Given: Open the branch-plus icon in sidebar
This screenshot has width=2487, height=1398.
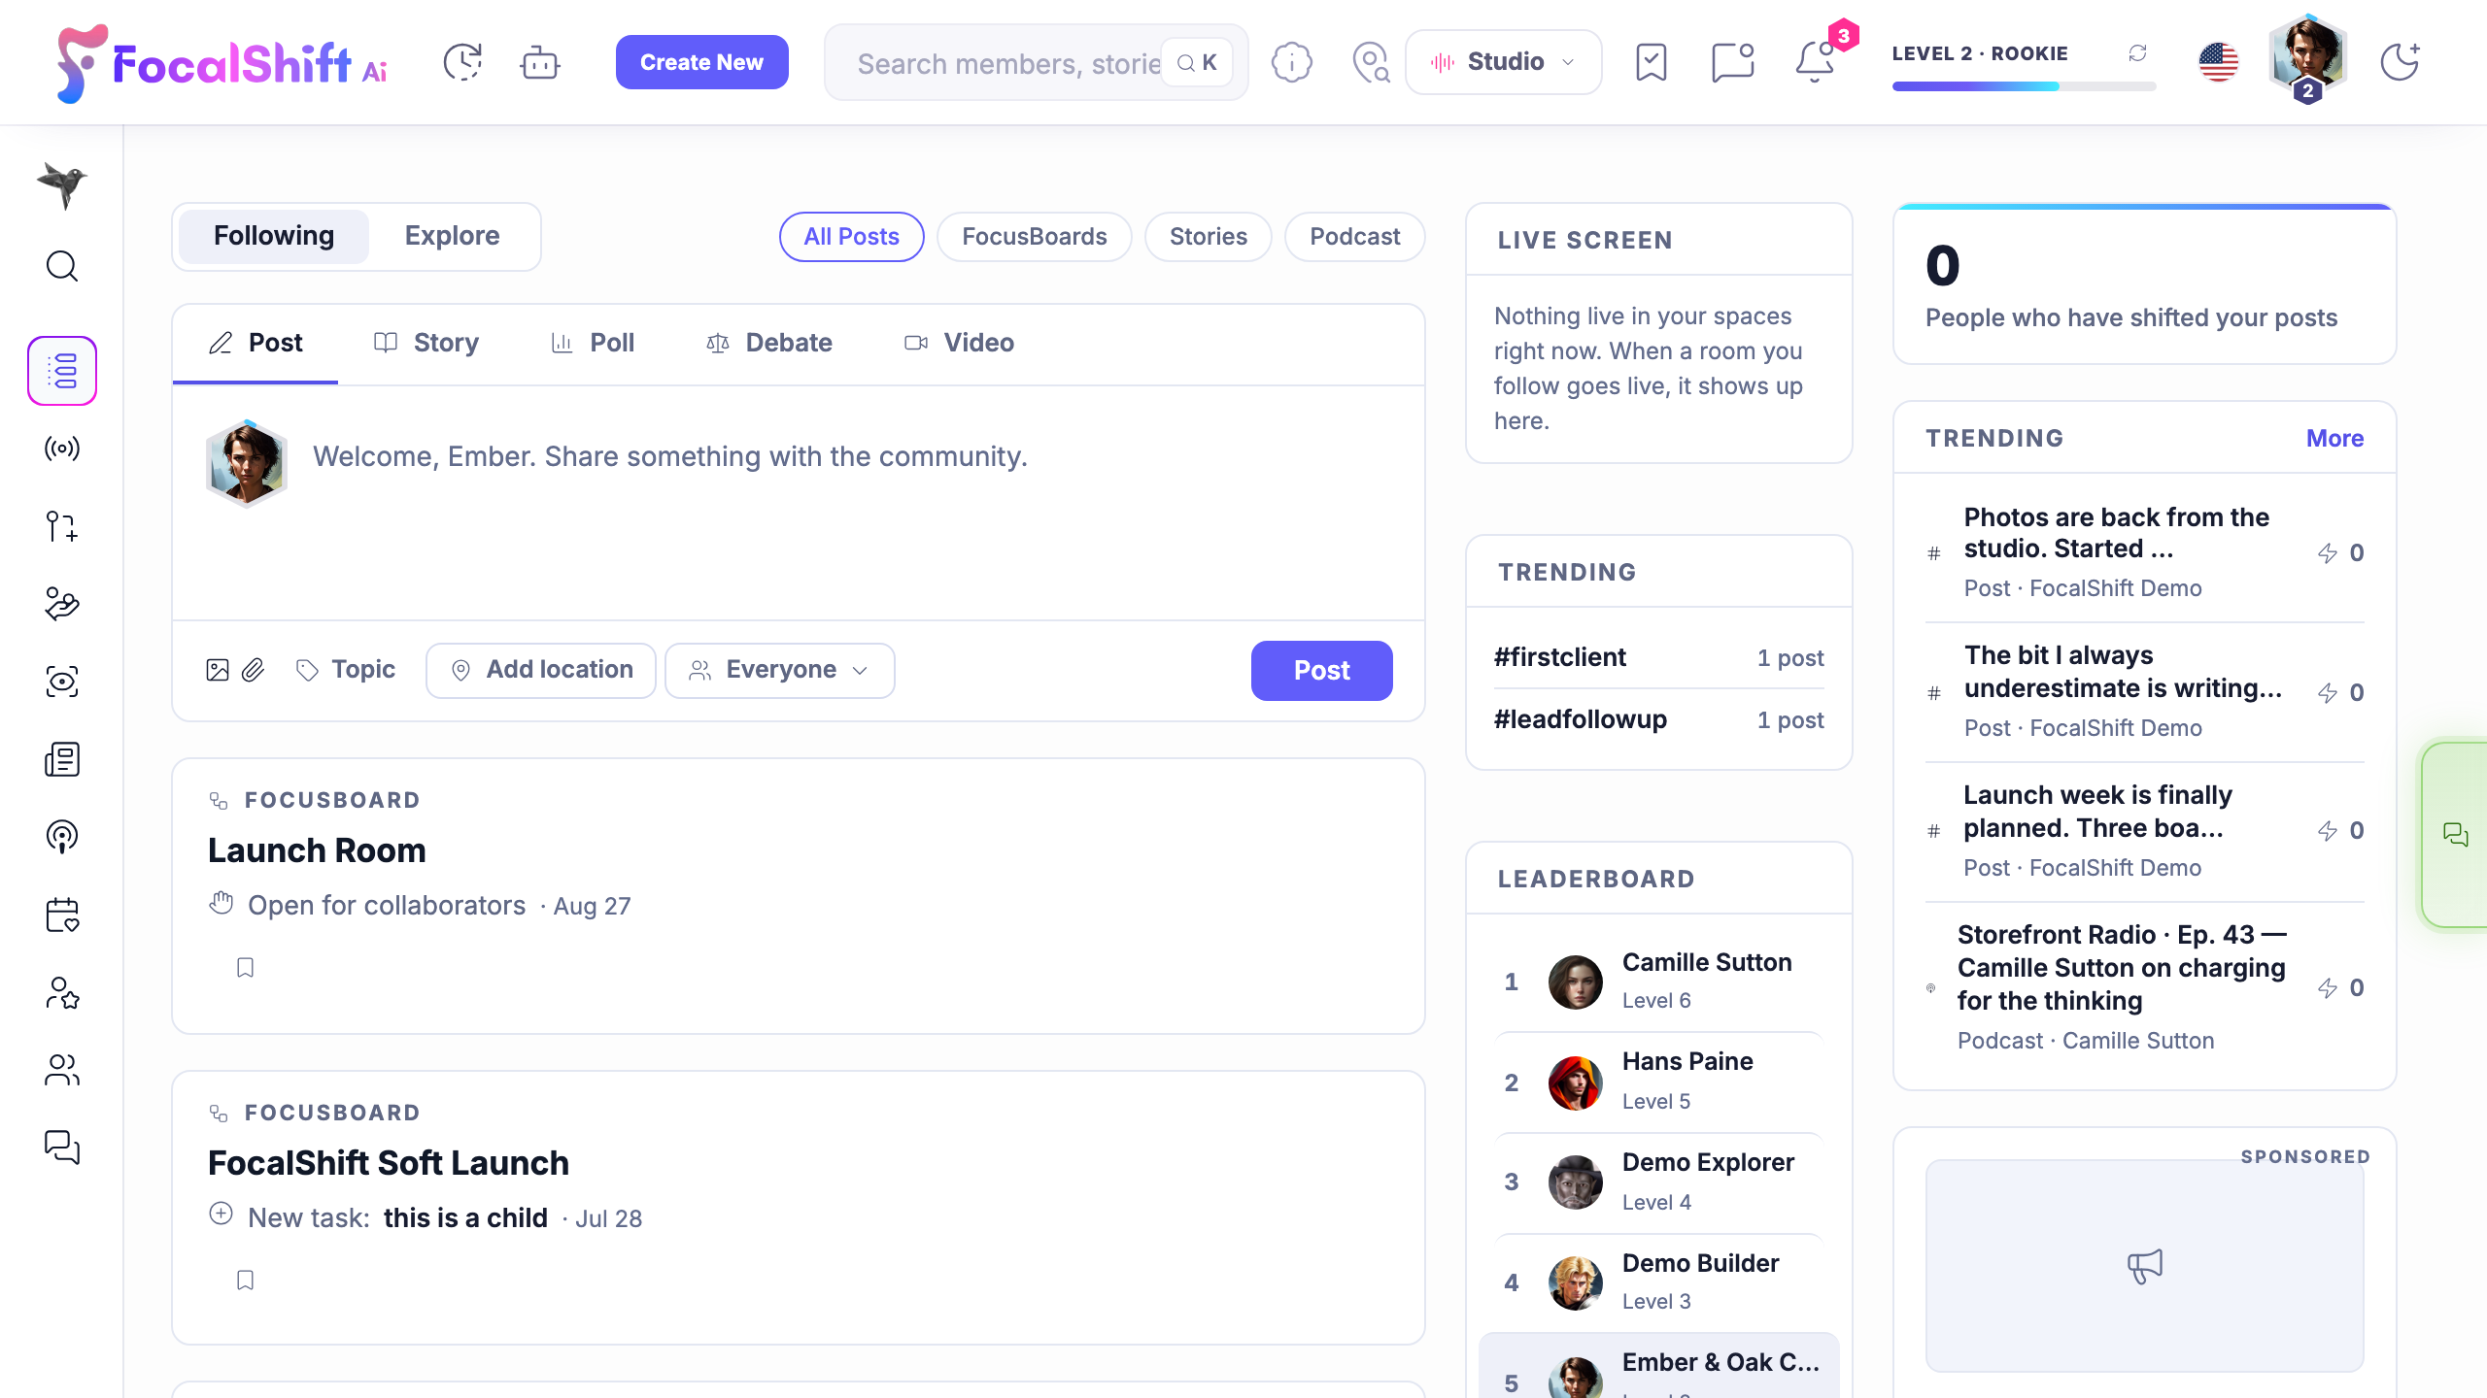Looking at the screenshot, I should point(62,526).
